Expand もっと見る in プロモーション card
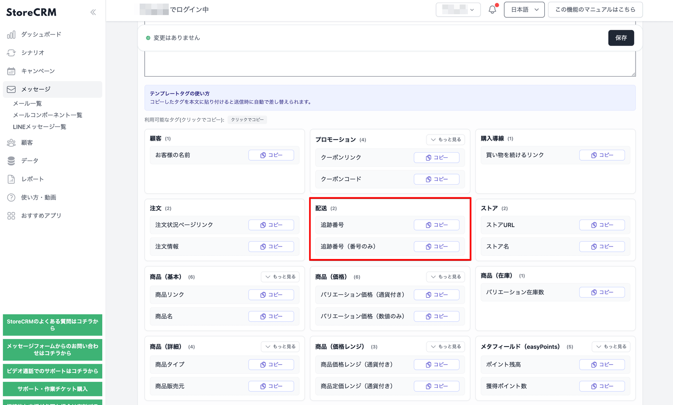The height and width of the screenshot is (405, 673). coord(445,140)
